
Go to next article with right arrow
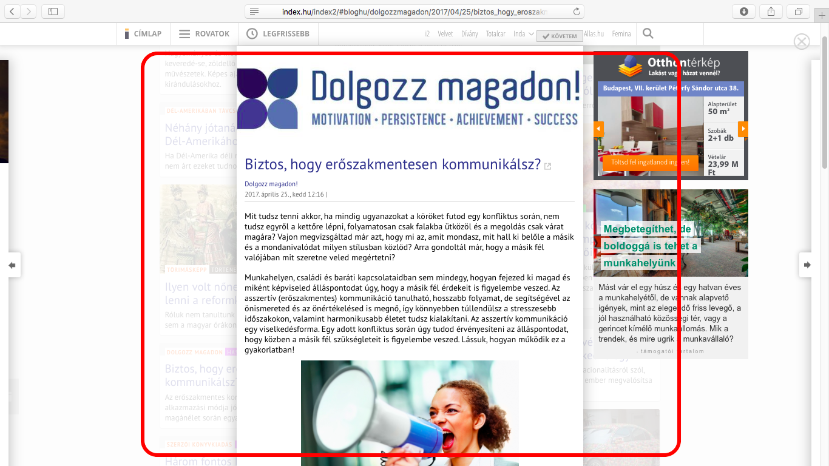[807, 265]
